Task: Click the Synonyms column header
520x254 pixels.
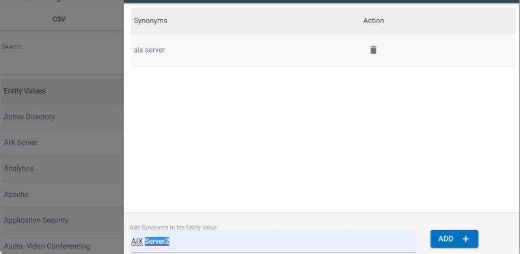Action: pyautogui.click(x=150, y=20)
